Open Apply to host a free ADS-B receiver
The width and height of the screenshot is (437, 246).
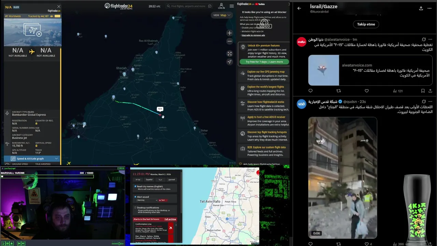[x=266, y=117]
